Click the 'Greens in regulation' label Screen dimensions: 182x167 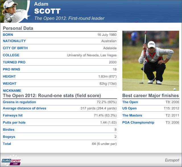click(19, 102)
